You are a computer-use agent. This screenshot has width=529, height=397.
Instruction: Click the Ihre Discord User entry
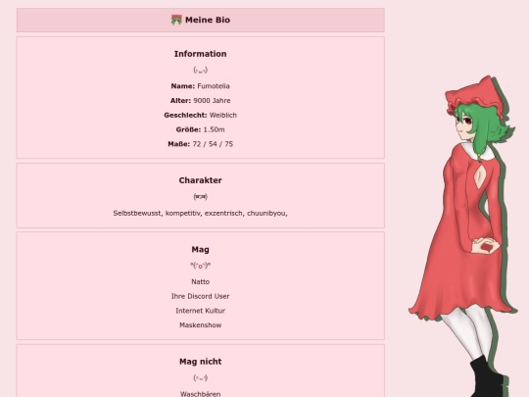(201, 296)
